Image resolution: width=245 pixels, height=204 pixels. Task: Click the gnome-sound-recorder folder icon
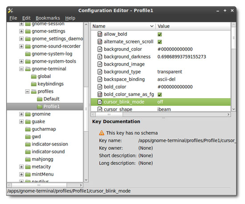28,46
